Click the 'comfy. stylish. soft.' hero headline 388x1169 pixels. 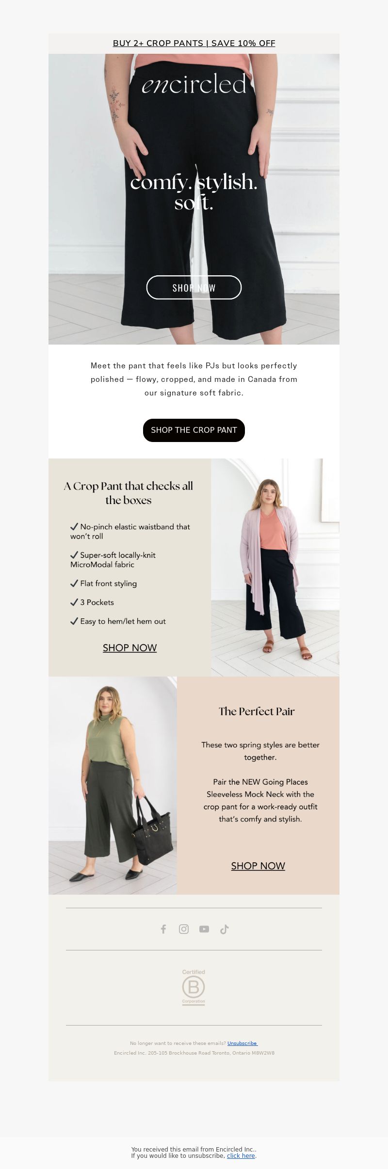point(194,192)
